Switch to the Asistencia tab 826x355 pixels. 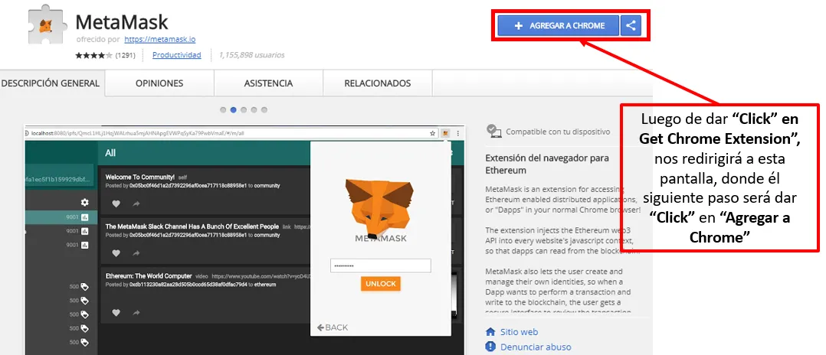pyautogui.click(x=268, y=83)
